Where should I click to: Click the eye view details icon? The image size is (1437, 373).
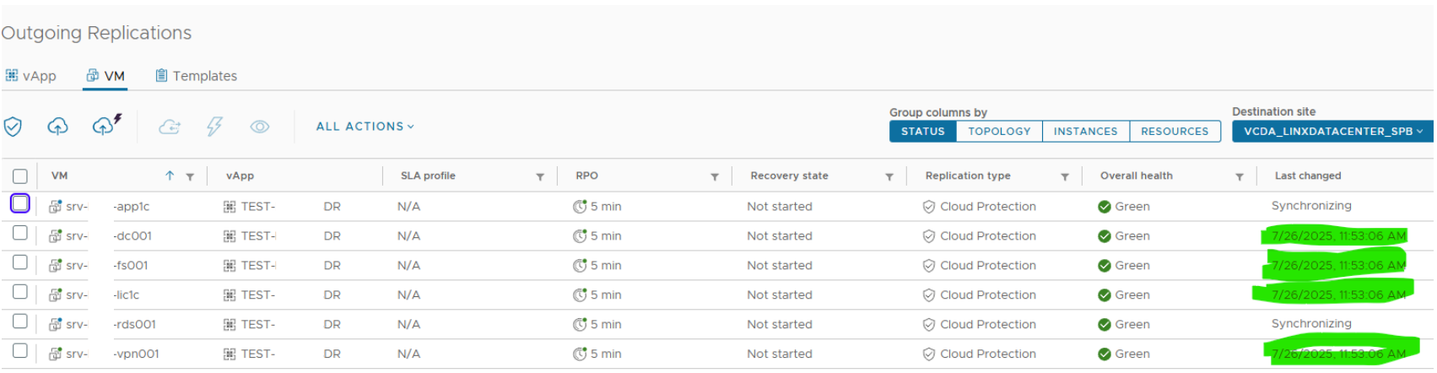coord(260,127)
